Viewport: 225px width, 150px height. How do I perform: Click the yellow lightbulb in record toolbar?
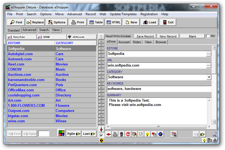(147, 134)
